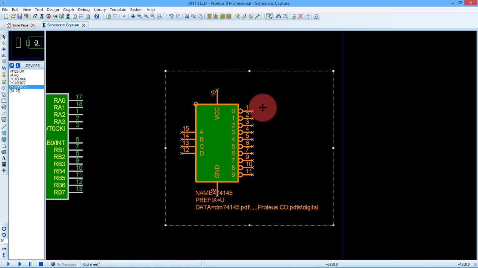Open the File menu

[5, 10]
